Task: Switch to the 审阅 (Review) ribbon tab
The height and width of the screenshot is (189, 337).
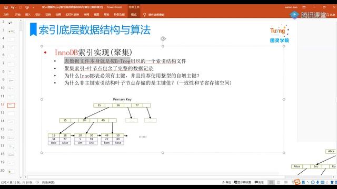Action: pos(86,15)
